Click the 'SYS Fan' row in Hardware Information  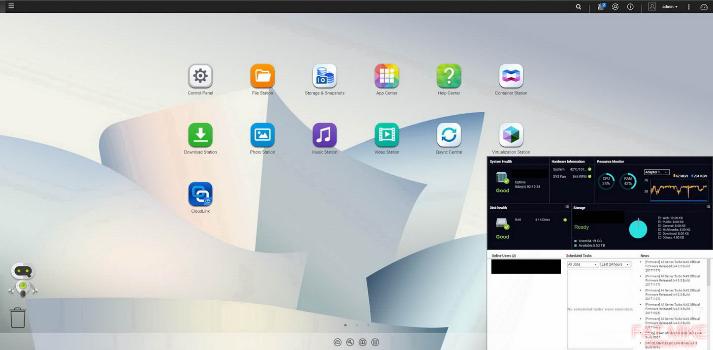[572, 176]
